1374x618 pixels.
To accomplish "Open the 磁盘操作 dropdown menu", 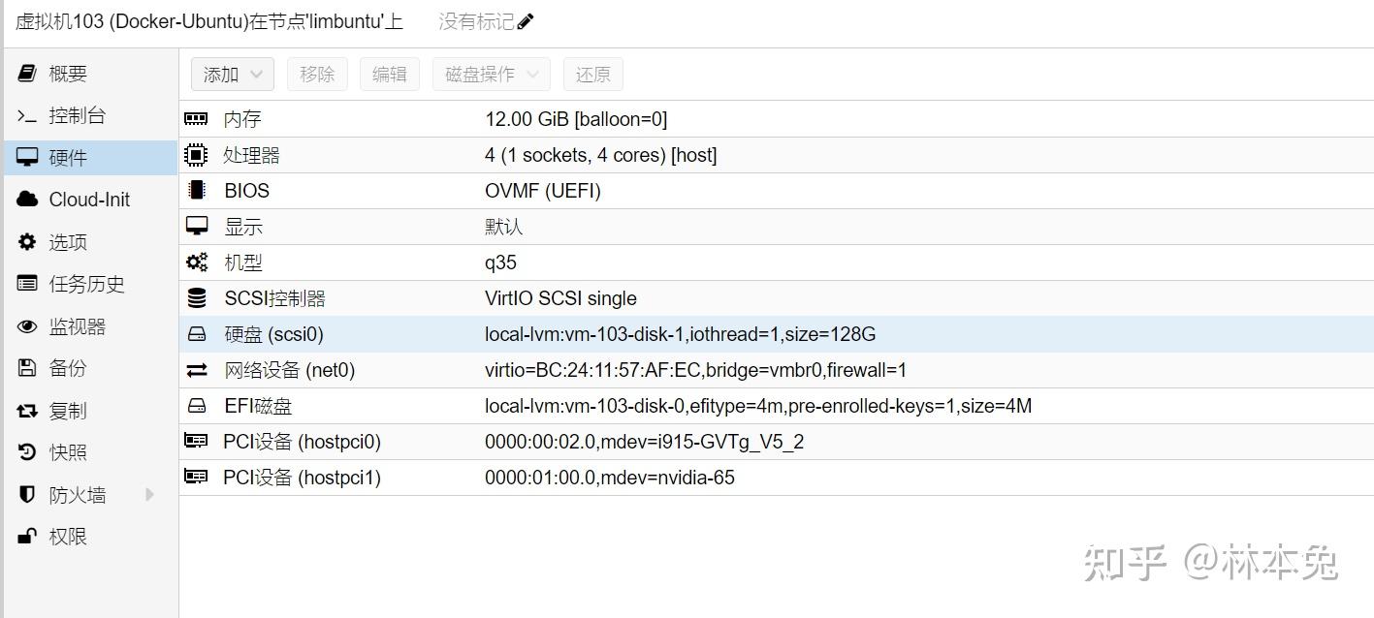I will (x=490, y=74).
